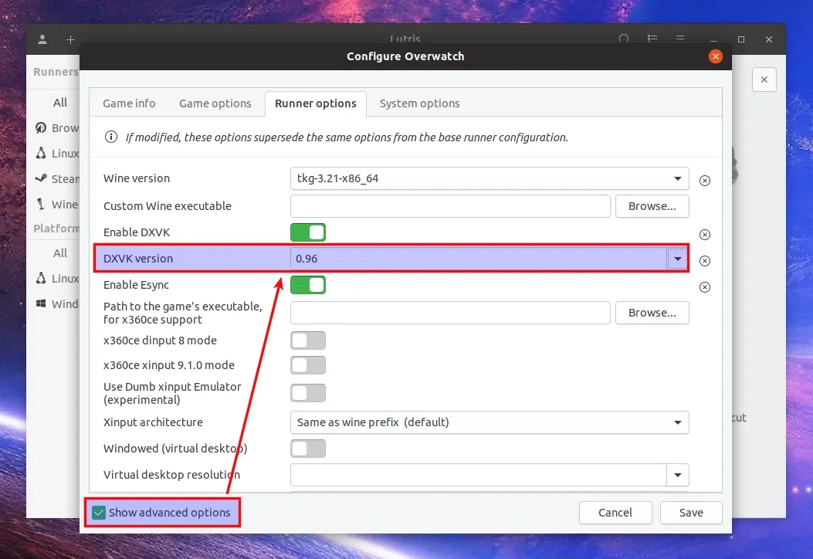813x559 pixels.
Task: Switch to the Game info tab
Action: click(129, 103)
